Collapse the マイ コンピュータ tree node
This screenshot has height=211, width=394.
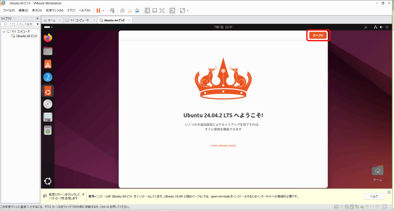click(4, 31)
